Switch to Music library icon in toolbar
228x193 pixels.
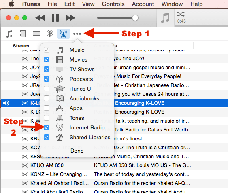point(9,34)
